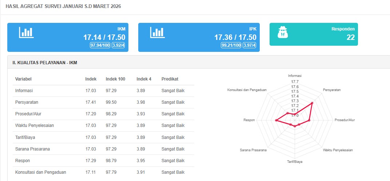Select the Prosedur/Alur table row label

[28, 114]
